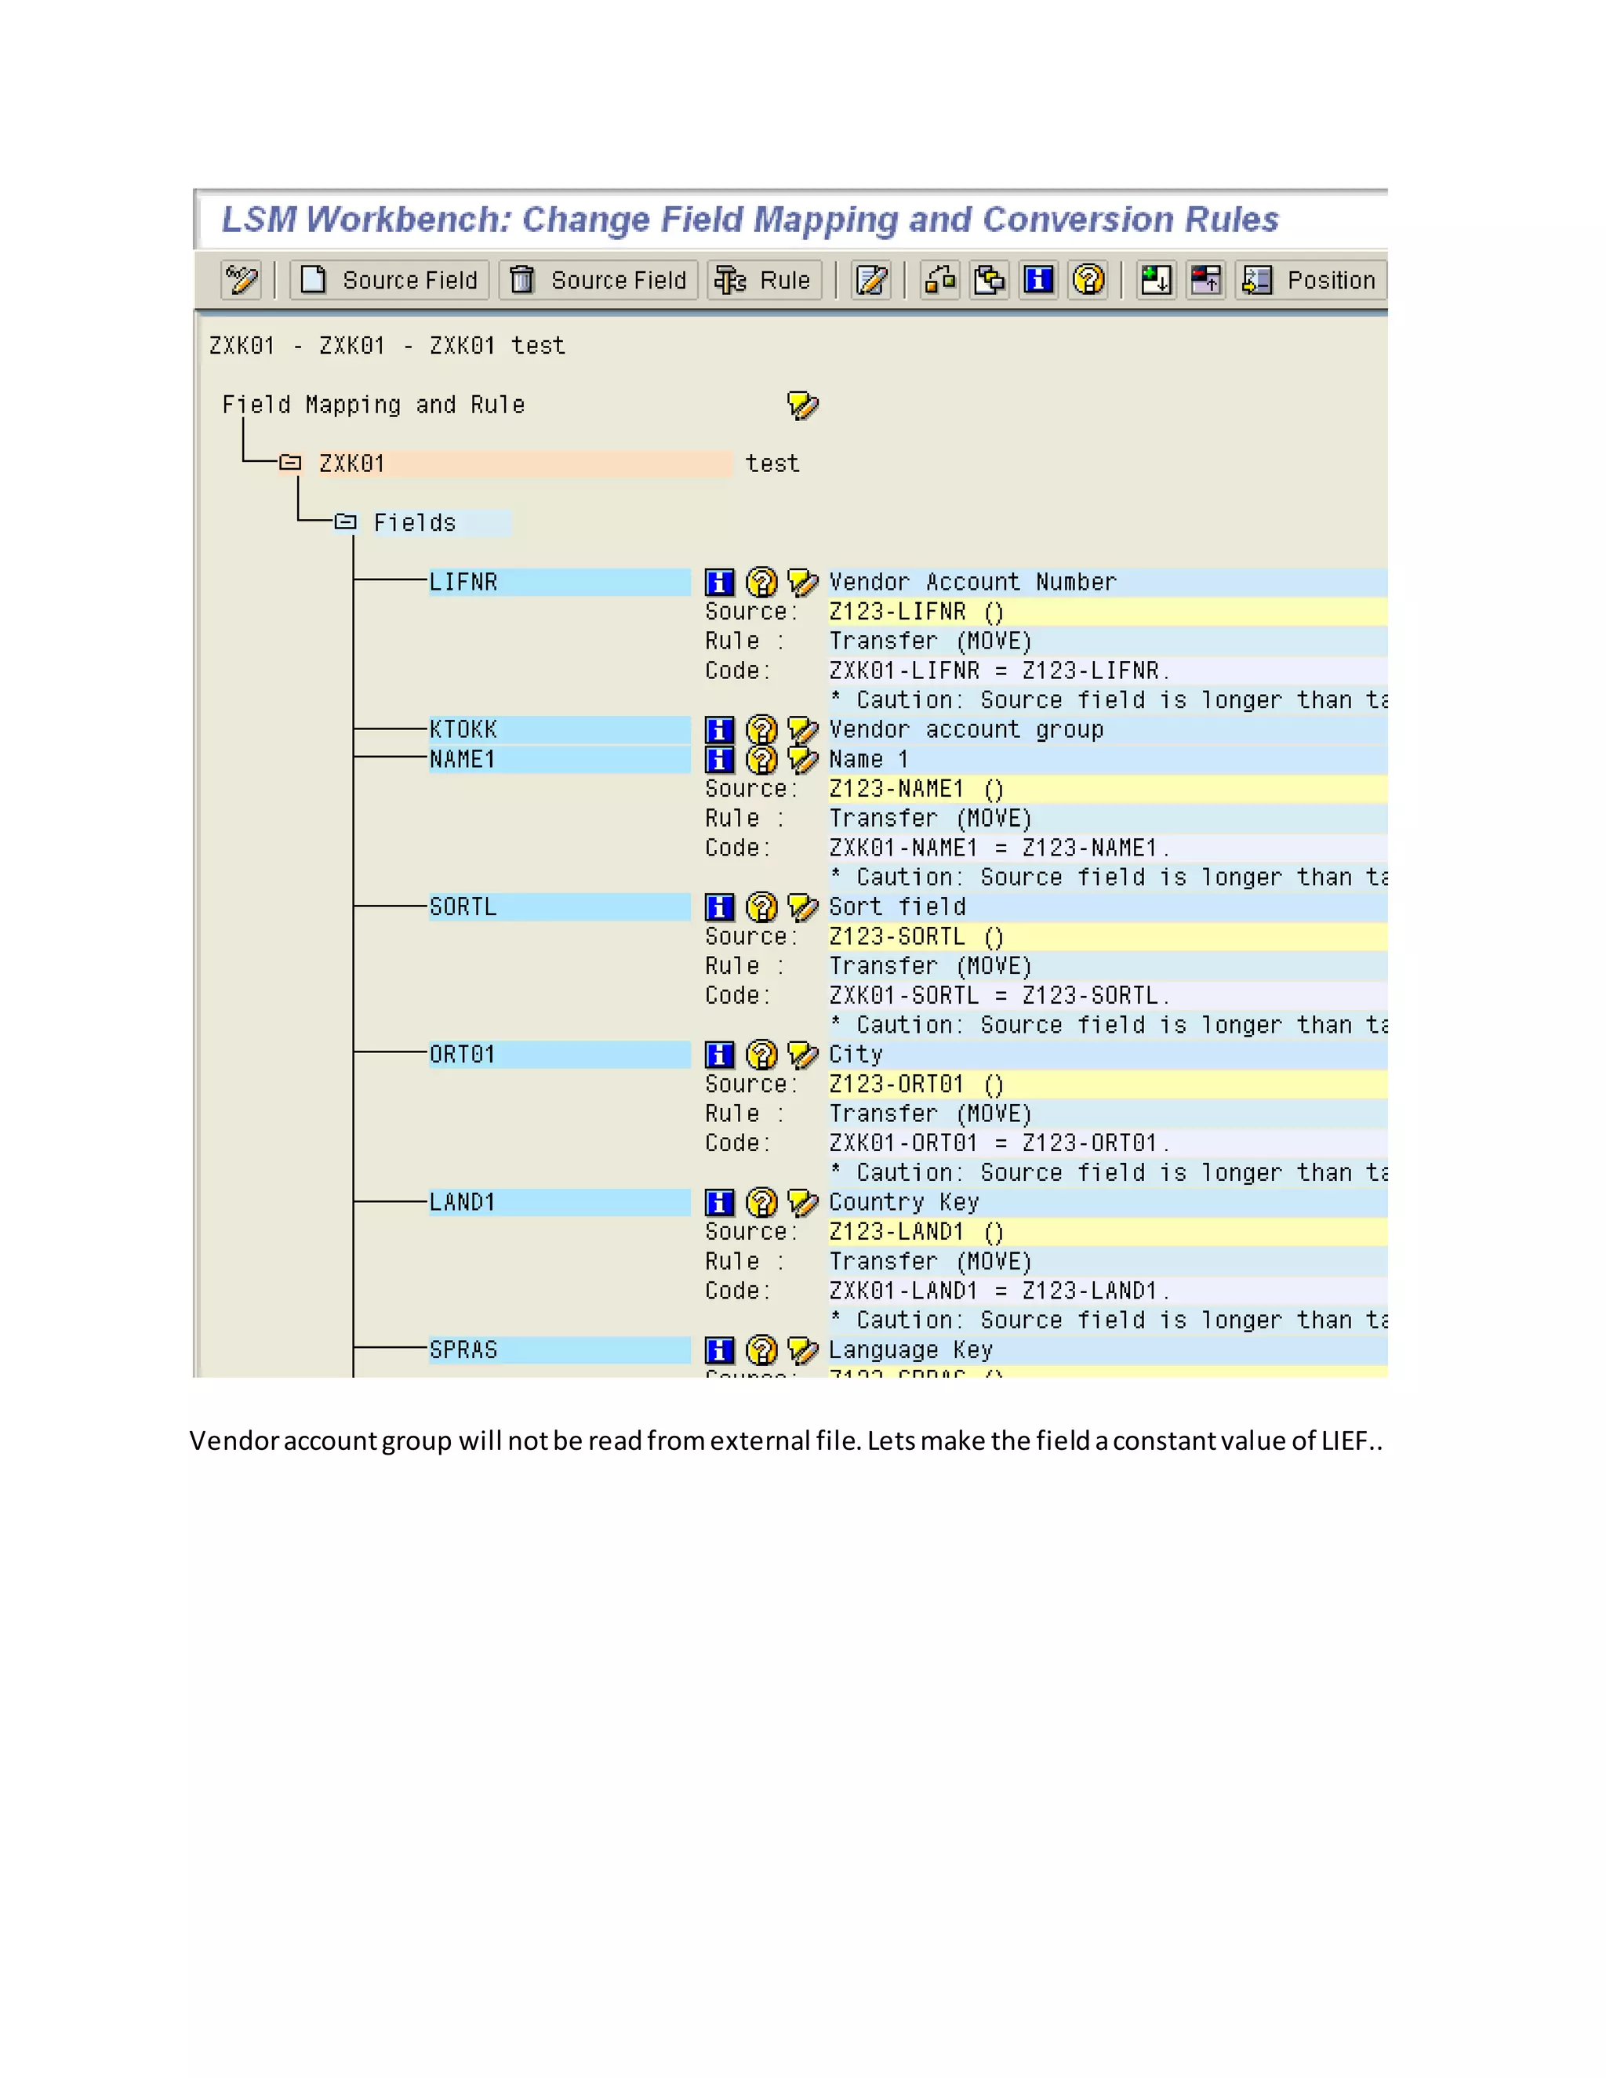Click the copy squares toolbar icon

click(990, 280)
